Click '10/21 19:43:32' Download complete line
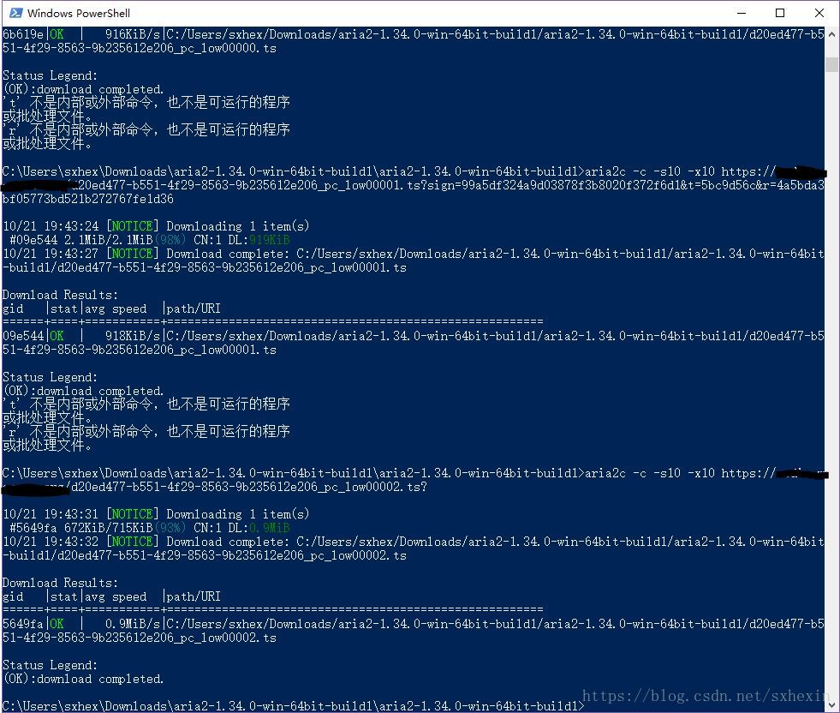Screen dimensions: 840x713 coord(413,548)
